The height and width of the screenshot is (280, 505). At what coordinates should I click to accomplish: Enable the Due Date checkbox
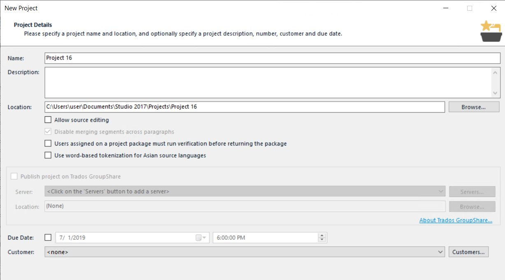point(48,237)
